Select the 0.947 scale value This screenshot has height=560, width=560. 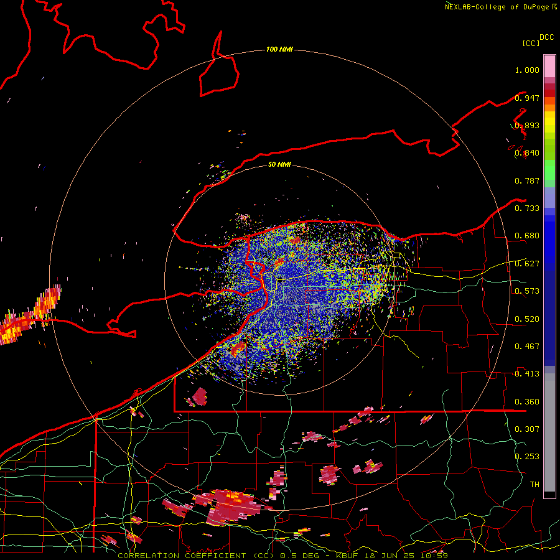point(527,98)
